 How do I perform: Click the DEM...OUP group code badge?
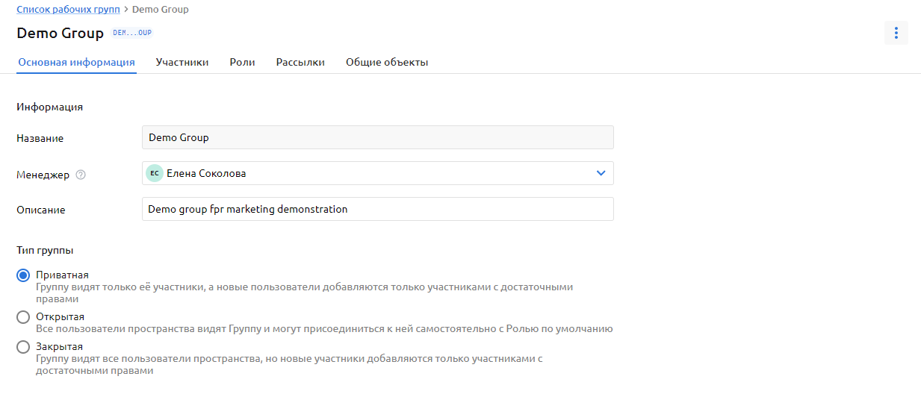131,33
